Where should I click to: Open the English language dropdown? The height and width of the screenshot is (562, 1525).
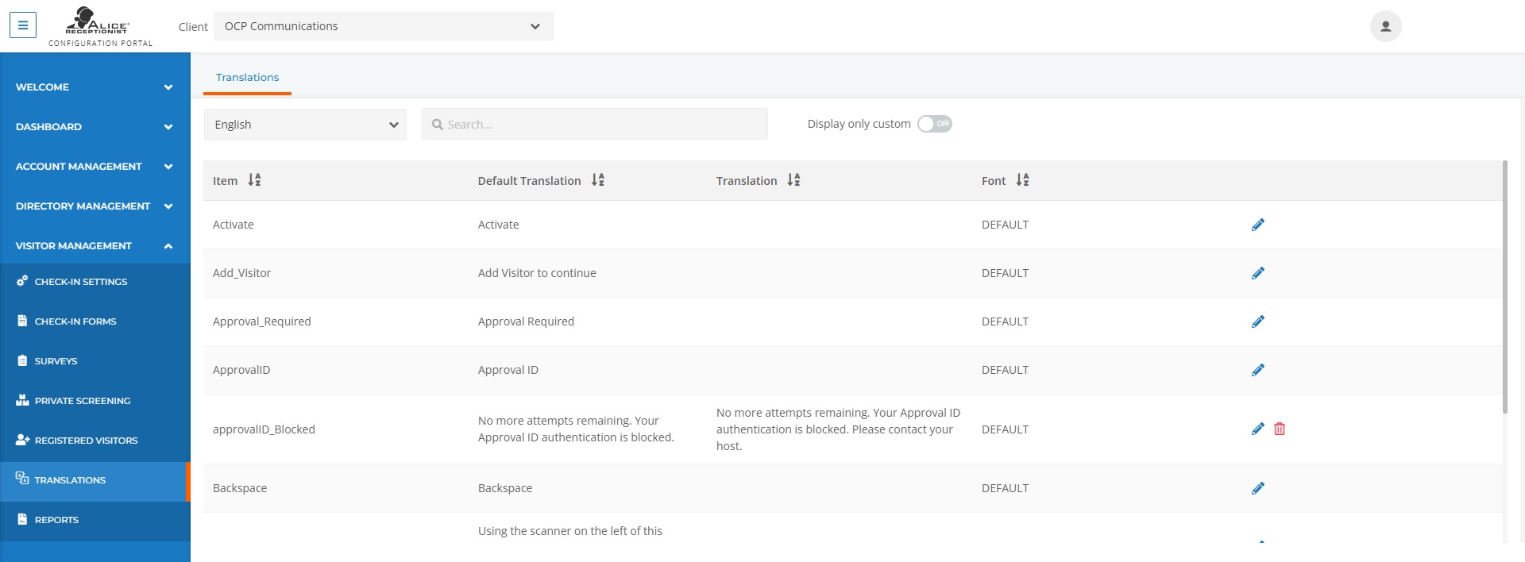(x=305, y=125)
